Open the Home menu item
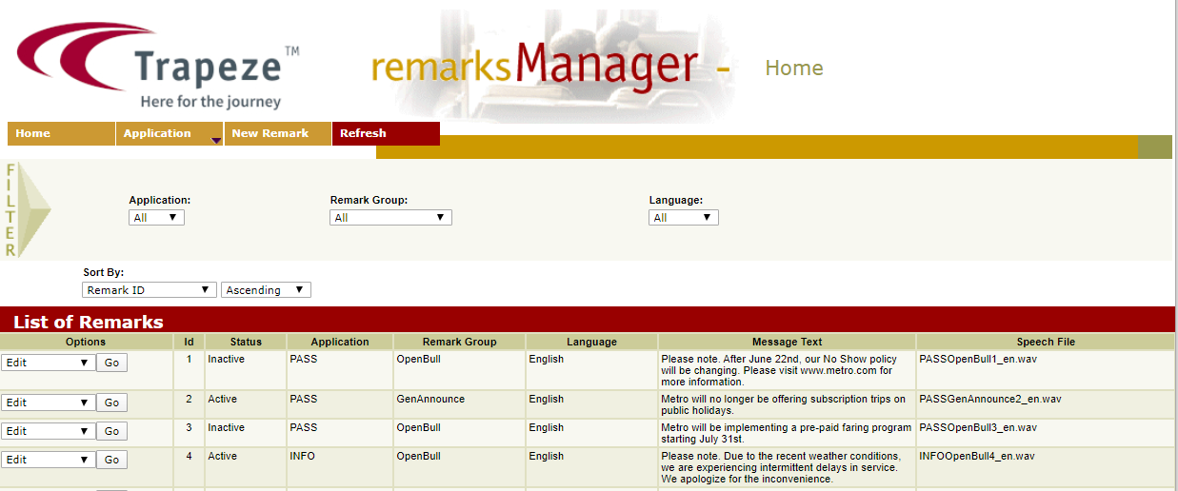Viewport: 1178px width, 491px height. (x=61, y=133)
